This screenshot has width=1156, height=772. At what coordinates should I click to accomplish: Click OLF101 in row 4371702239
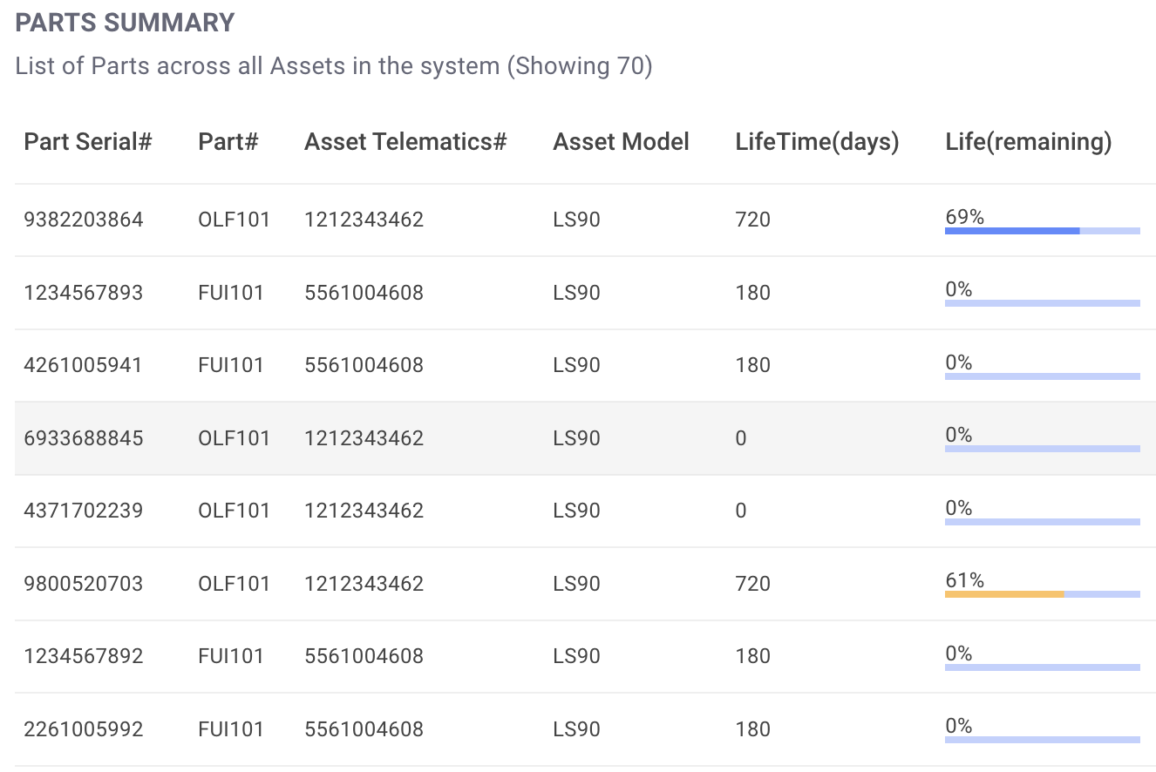(x=235, y=511)
